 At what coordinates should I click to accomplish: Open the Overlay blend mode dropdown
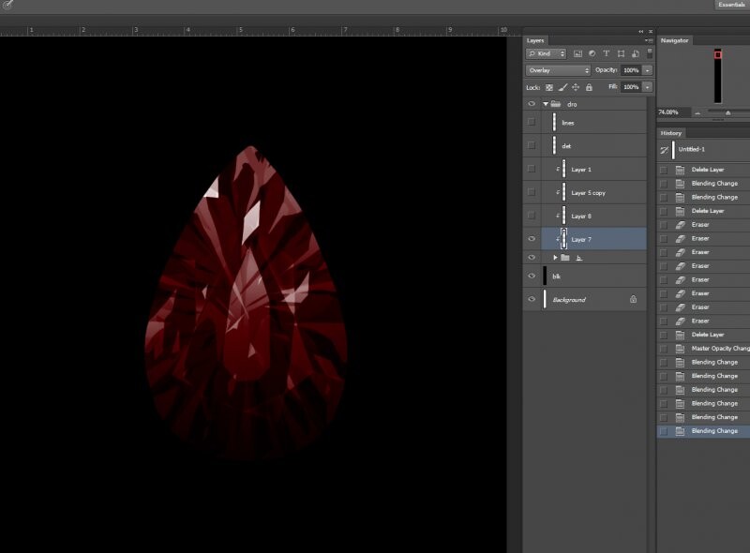click(x=558, y=70)
